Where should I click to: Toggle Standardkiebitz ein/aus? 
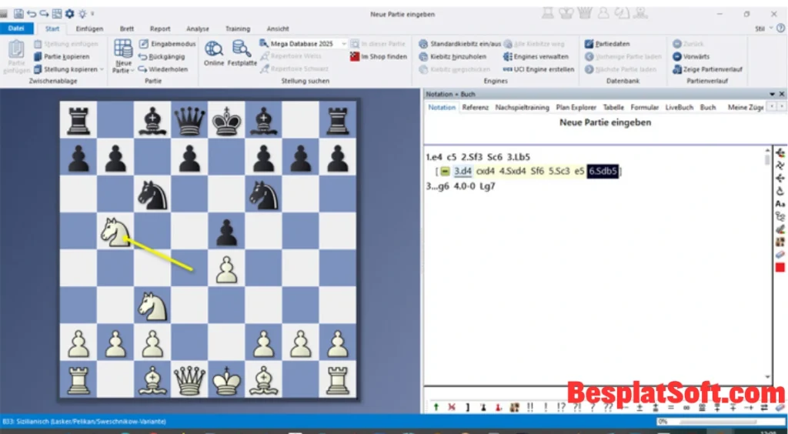460,44
